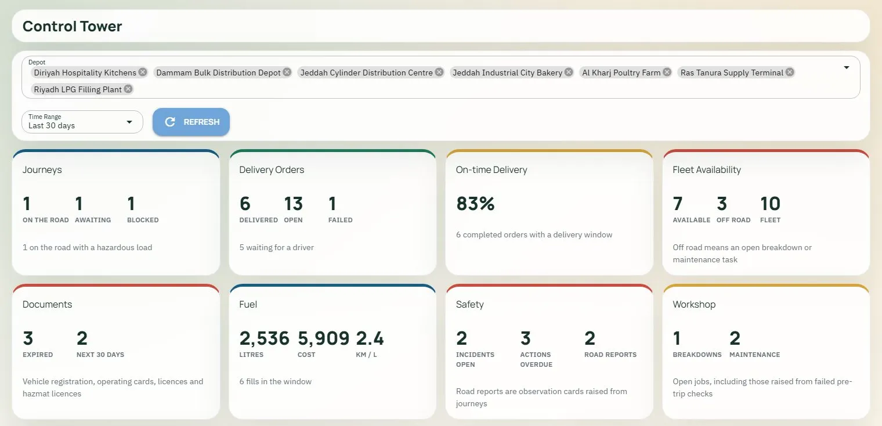882x426 pixels.
Task: Click the 2.4 KM / L value
Action: pos(370,338)
